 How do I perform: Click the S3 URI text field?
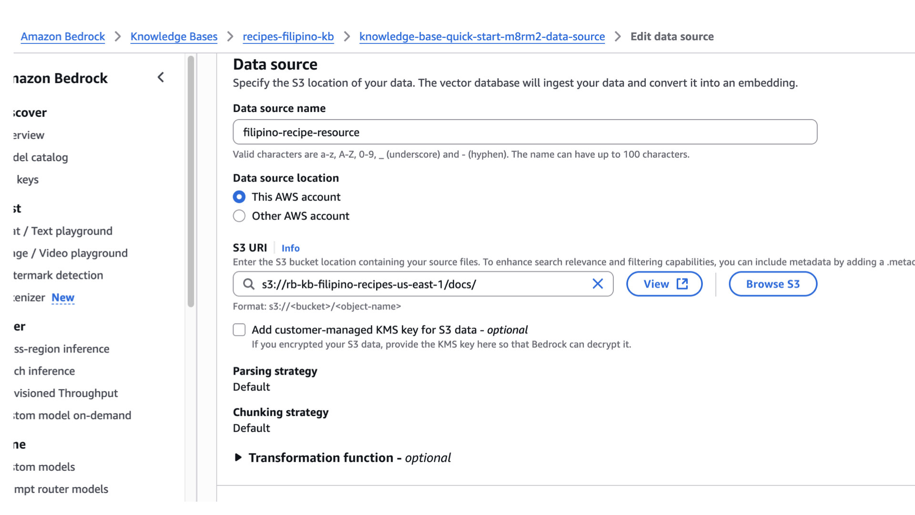[419, 284]
